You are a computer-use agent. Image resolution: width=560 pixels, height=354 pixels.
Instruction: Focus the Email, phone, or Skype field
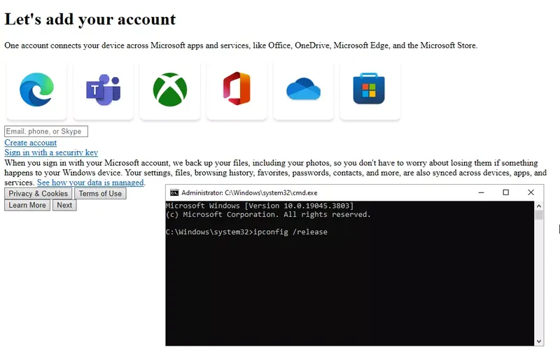click(46, 132)
